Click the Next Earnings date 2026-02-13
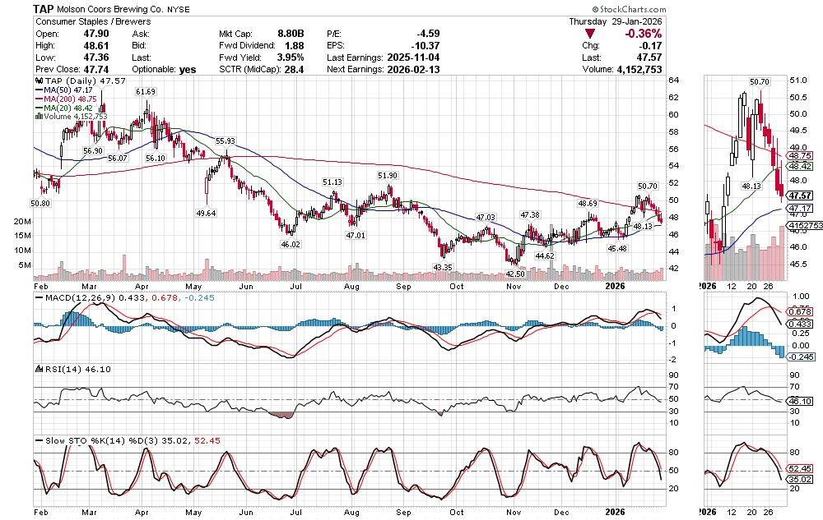823x520 pixels. [x=416, y=70]
